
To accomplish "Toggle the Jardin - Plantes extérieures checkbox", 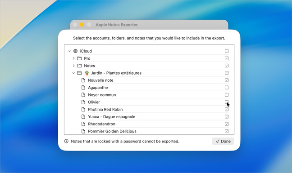I will tap(227, 73).
